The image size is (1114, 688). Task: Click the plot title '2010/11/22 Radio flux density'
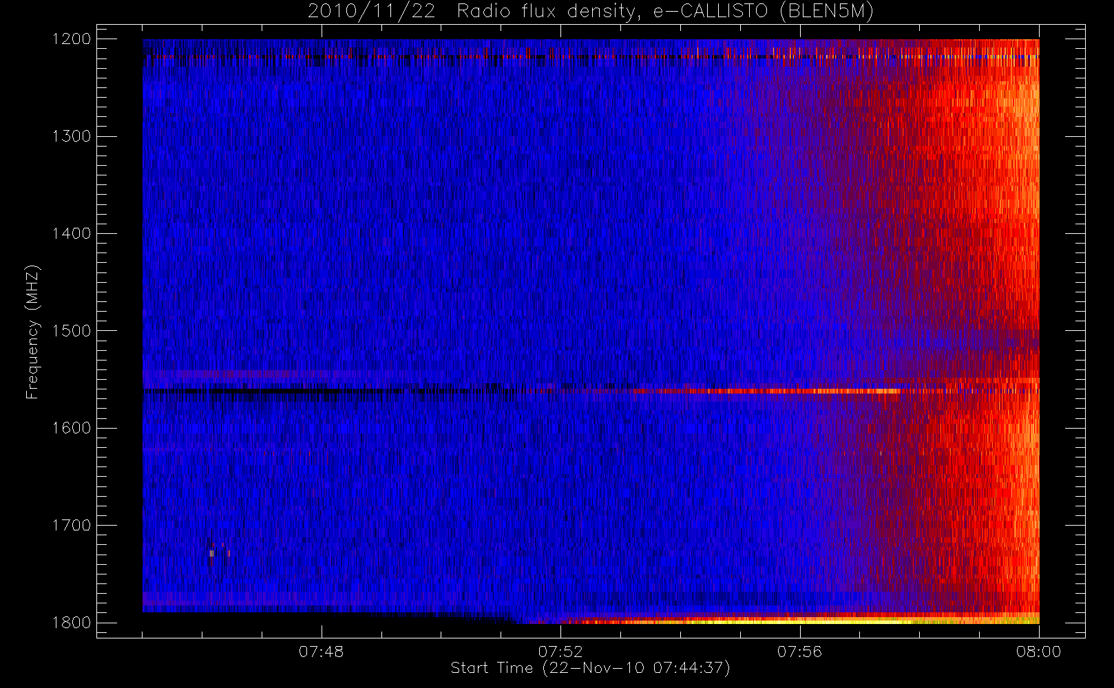(x=591, y=12)
